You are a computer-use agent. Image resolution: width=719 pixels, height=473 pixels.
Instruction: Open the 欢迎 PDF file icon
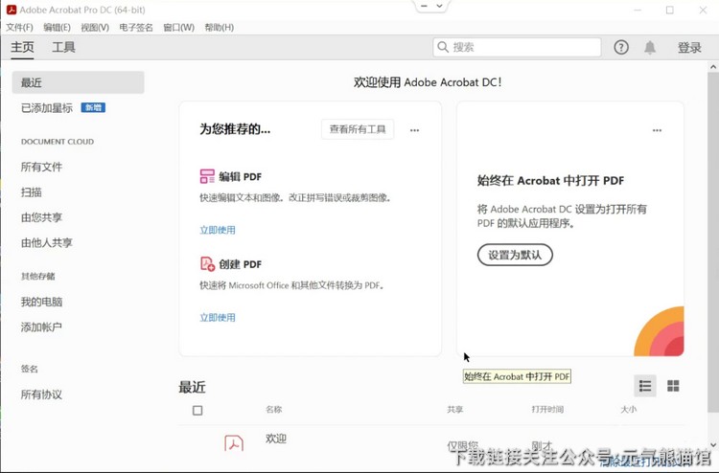point(234,442)
